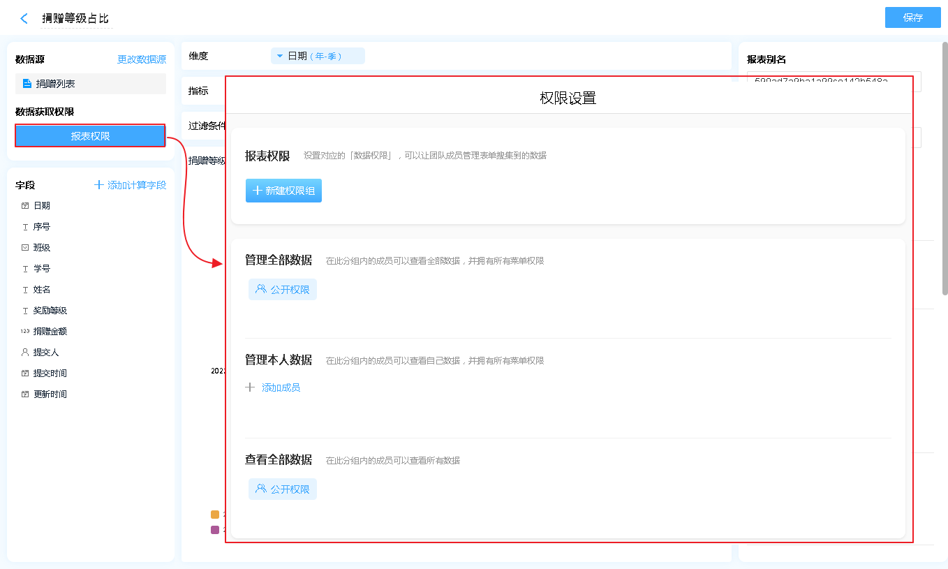Create new group with 新建权限组
This screenshot has height=569, width=948.
point(283,191)
